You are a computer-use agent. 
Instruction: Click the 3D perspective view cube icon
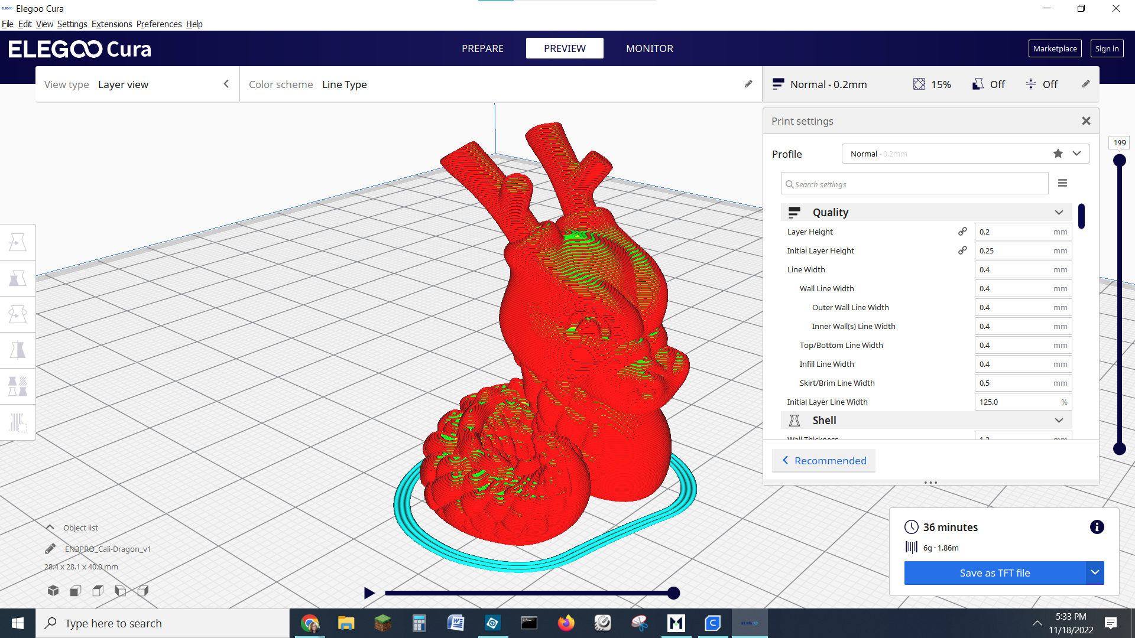pyautogui.click(x=53, y=590)
